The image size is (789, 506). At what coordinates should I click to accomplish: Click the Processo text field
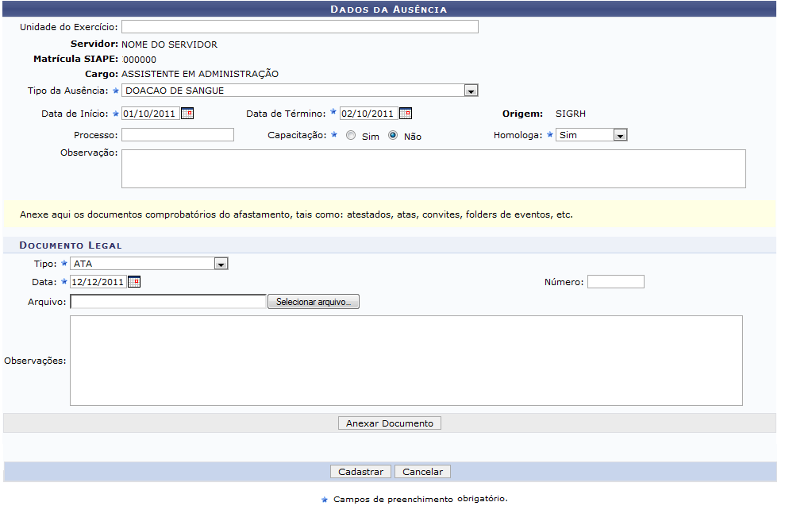pos(177,135)
